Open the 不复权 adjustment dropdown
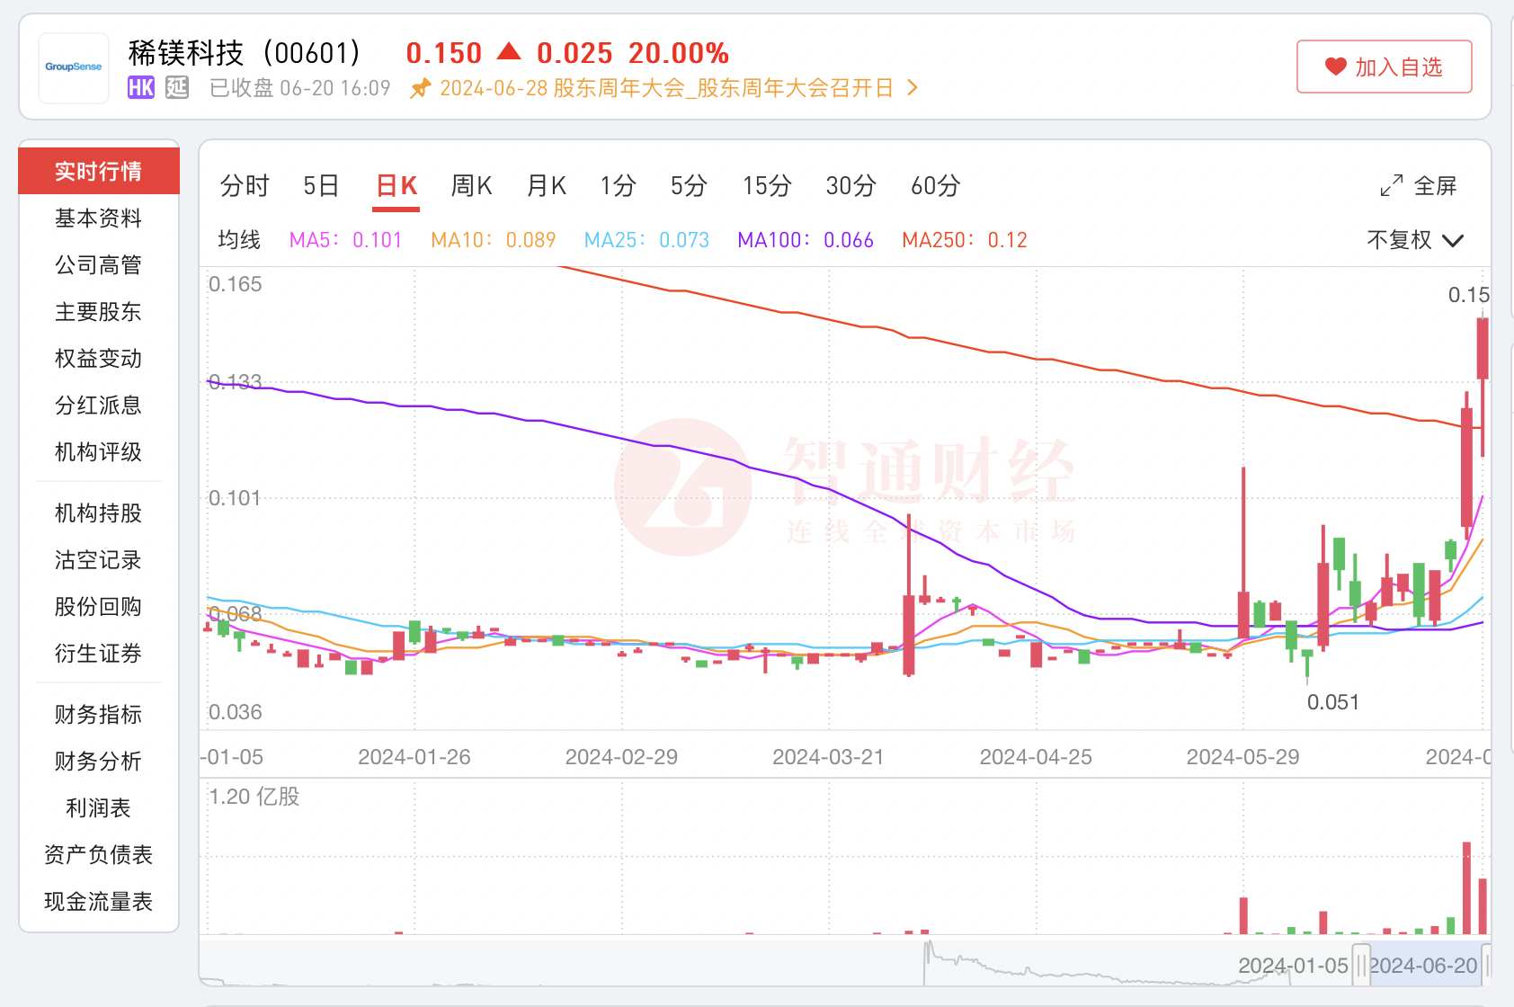This screenshot has width=1514, height=1007. (x=1415, y=240)
